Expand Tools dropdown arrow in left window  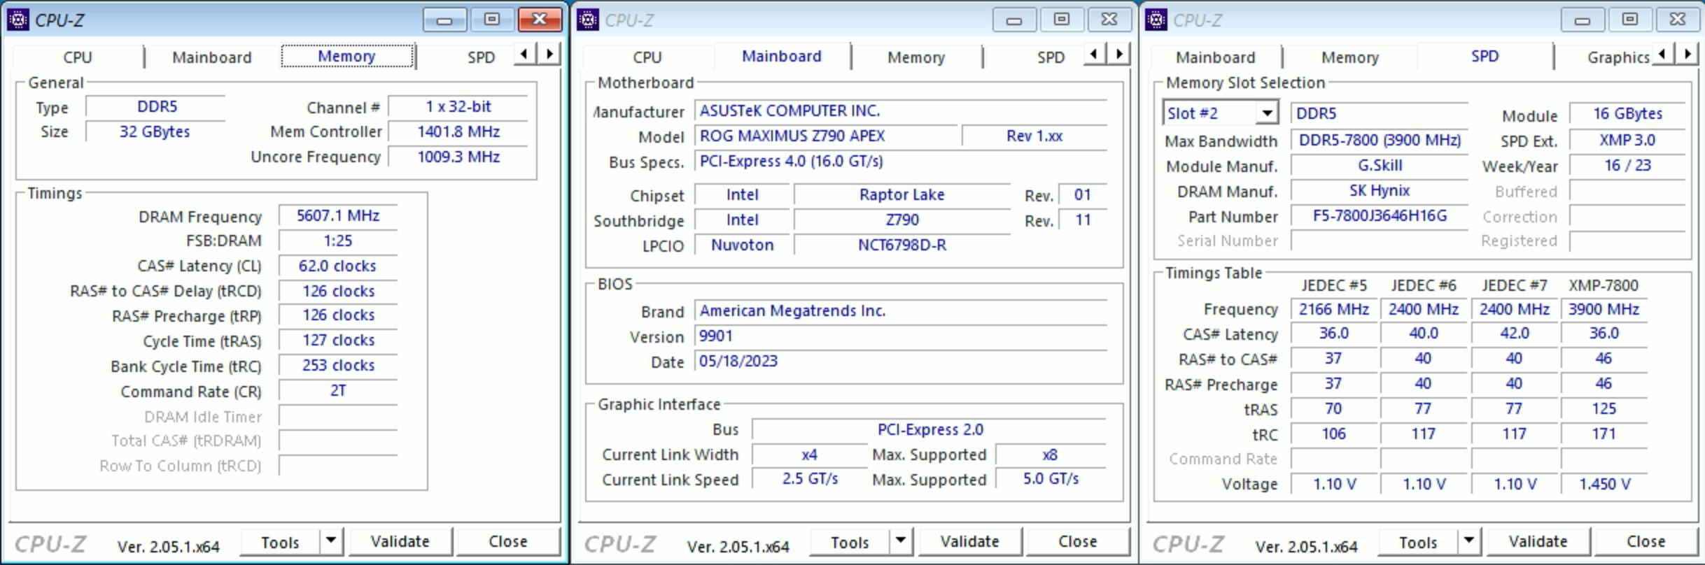tap(331, 541)
